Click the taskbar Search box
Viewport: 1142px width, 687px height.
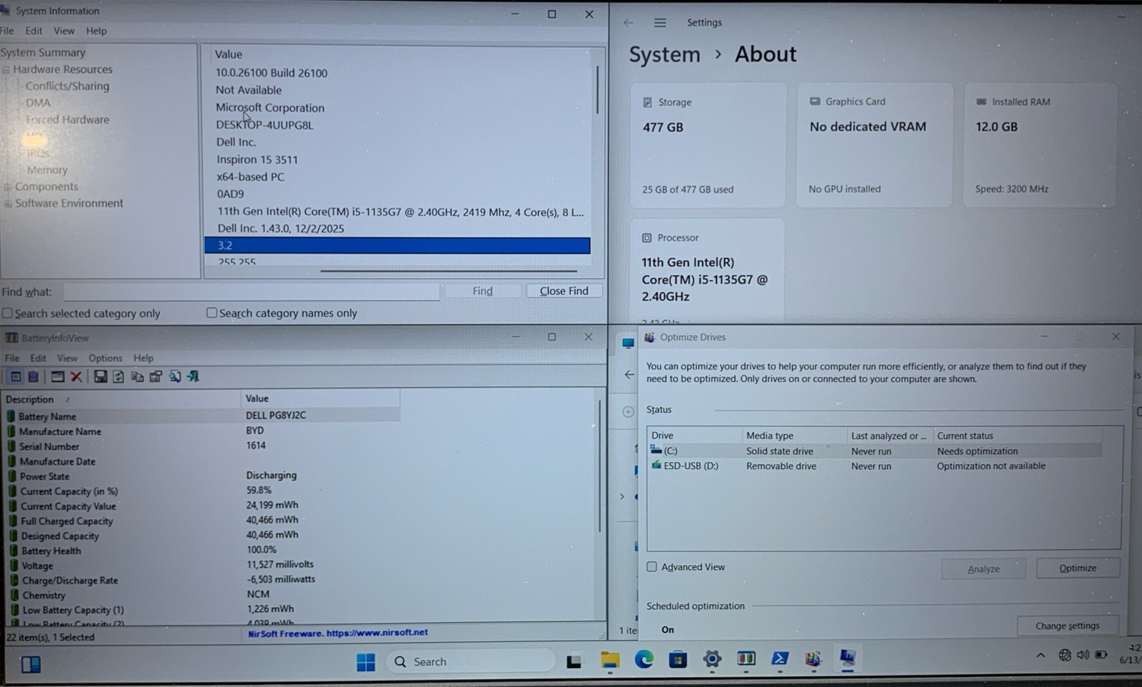[471, 662]
